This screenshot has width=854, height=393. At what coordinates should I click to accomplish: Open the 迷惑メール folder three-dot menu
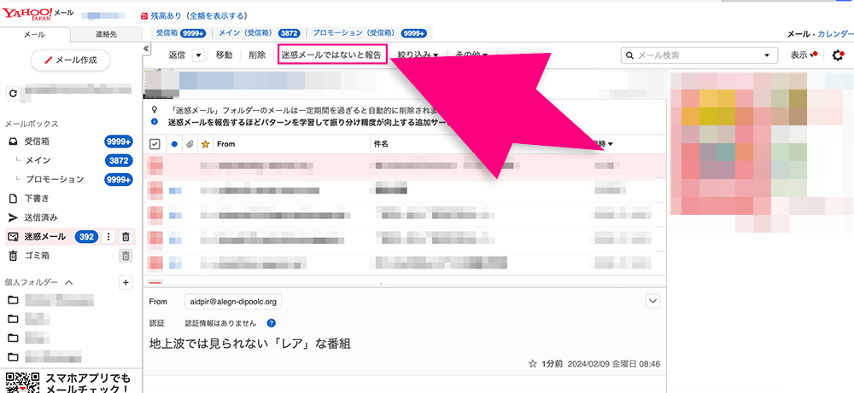109,236
